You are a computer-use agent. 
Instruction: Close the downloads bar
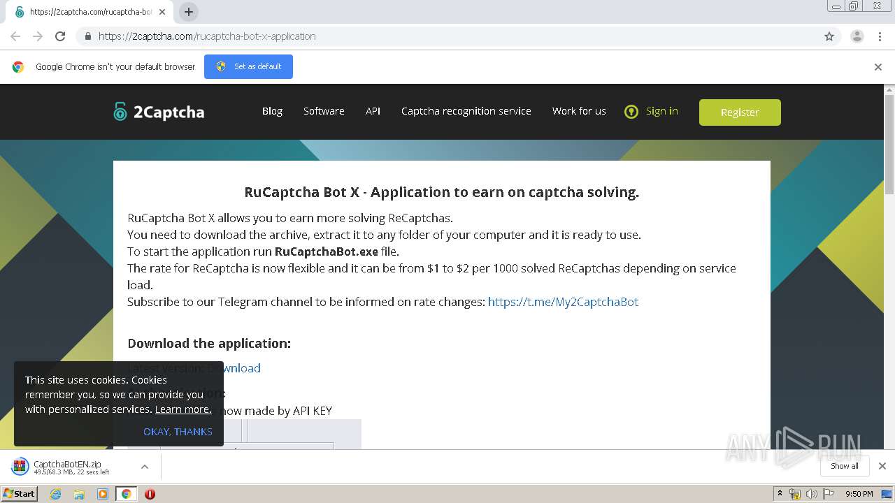[x=882, y=466]
